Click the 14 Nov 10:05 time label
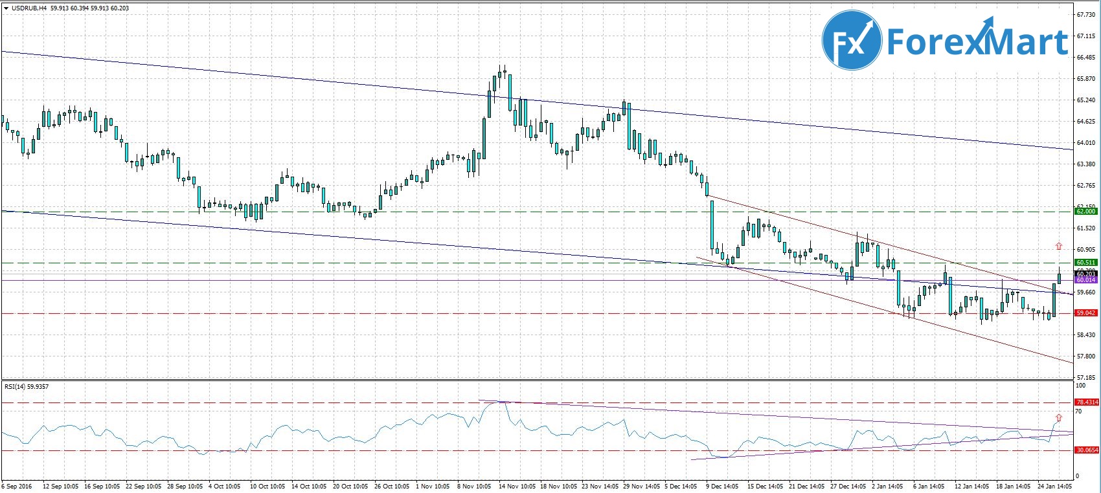1101x493 pixels. coord(517,486)
